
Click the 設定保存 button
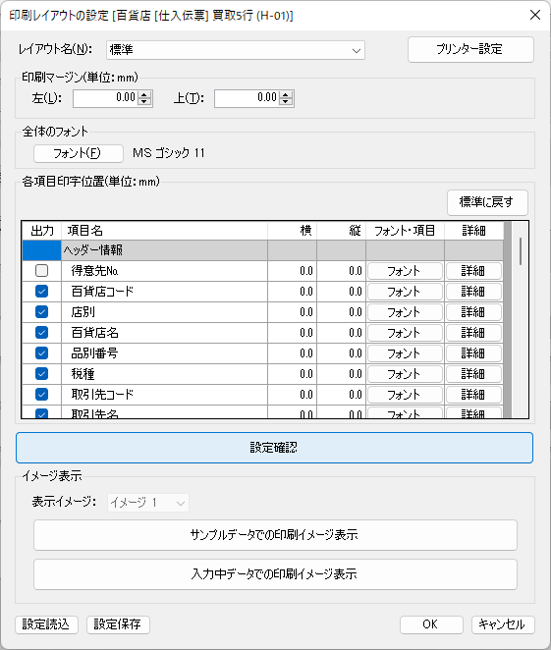(118, 624)
